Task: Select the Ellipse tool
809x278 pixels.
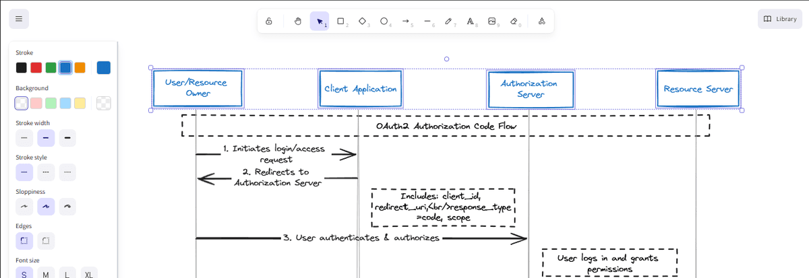Action: point(384,21)
